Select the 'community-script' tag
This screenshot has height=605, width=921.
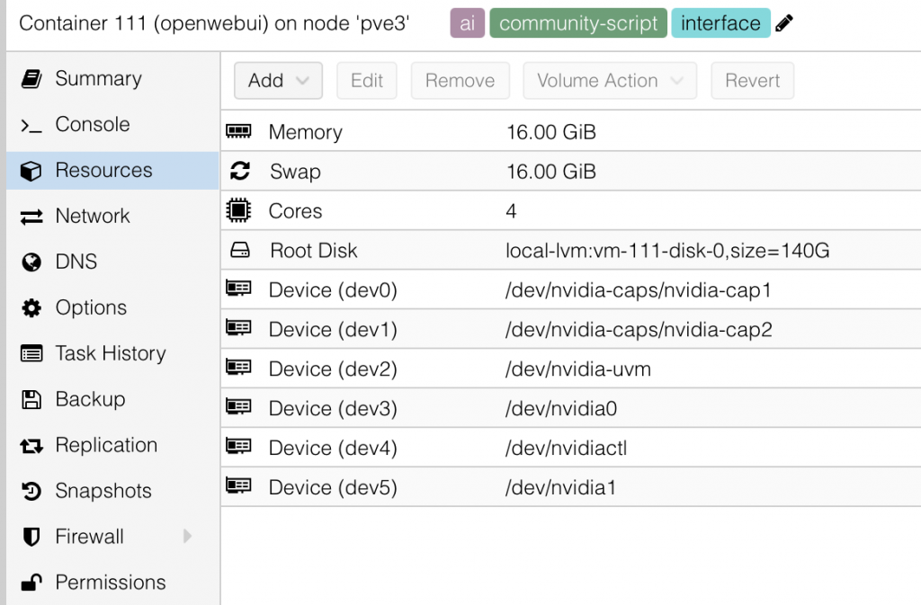pos(578,24)
